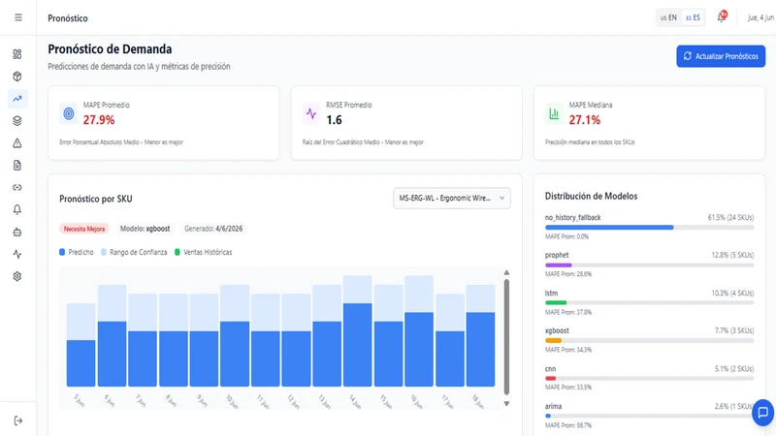Click Actualizar Pronósticos button
Image resolution: width=776 pixels, height=436 pixels.
[x=721, y=56]
